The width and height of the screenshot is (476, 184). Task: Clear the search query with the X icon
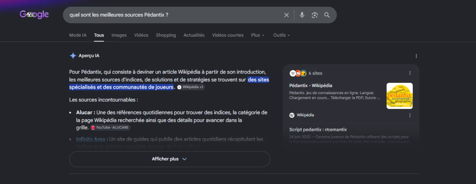[x=286, y=15]
